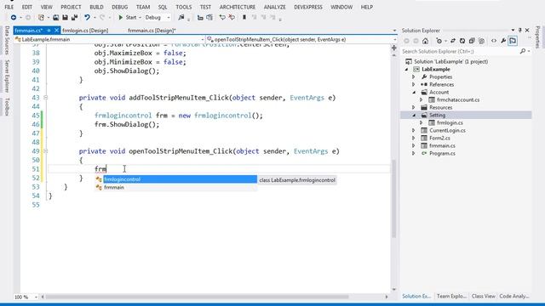Viewport: 545px width, 306px height.
Task: Toggle Preview Selected Items in Solution Explorer
Action: pos(513,41)
